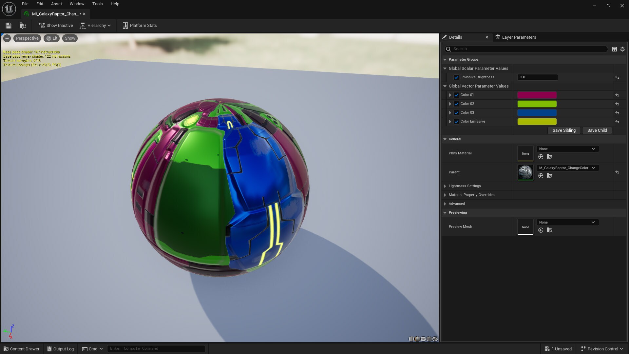Open the Color 03 blue swatch
Viewport: 629px width, 354px height.
(537, 113)
